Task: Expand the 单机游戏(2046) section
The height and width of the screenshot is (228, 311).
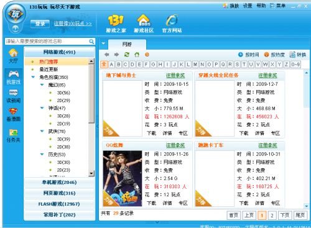Action: (59, 183)
